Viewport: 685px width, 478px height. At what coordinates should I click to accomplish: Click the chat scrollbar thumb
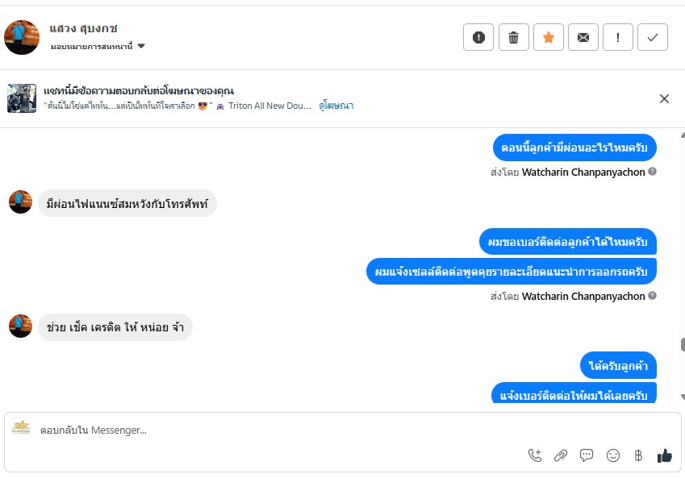pos(682,344)
